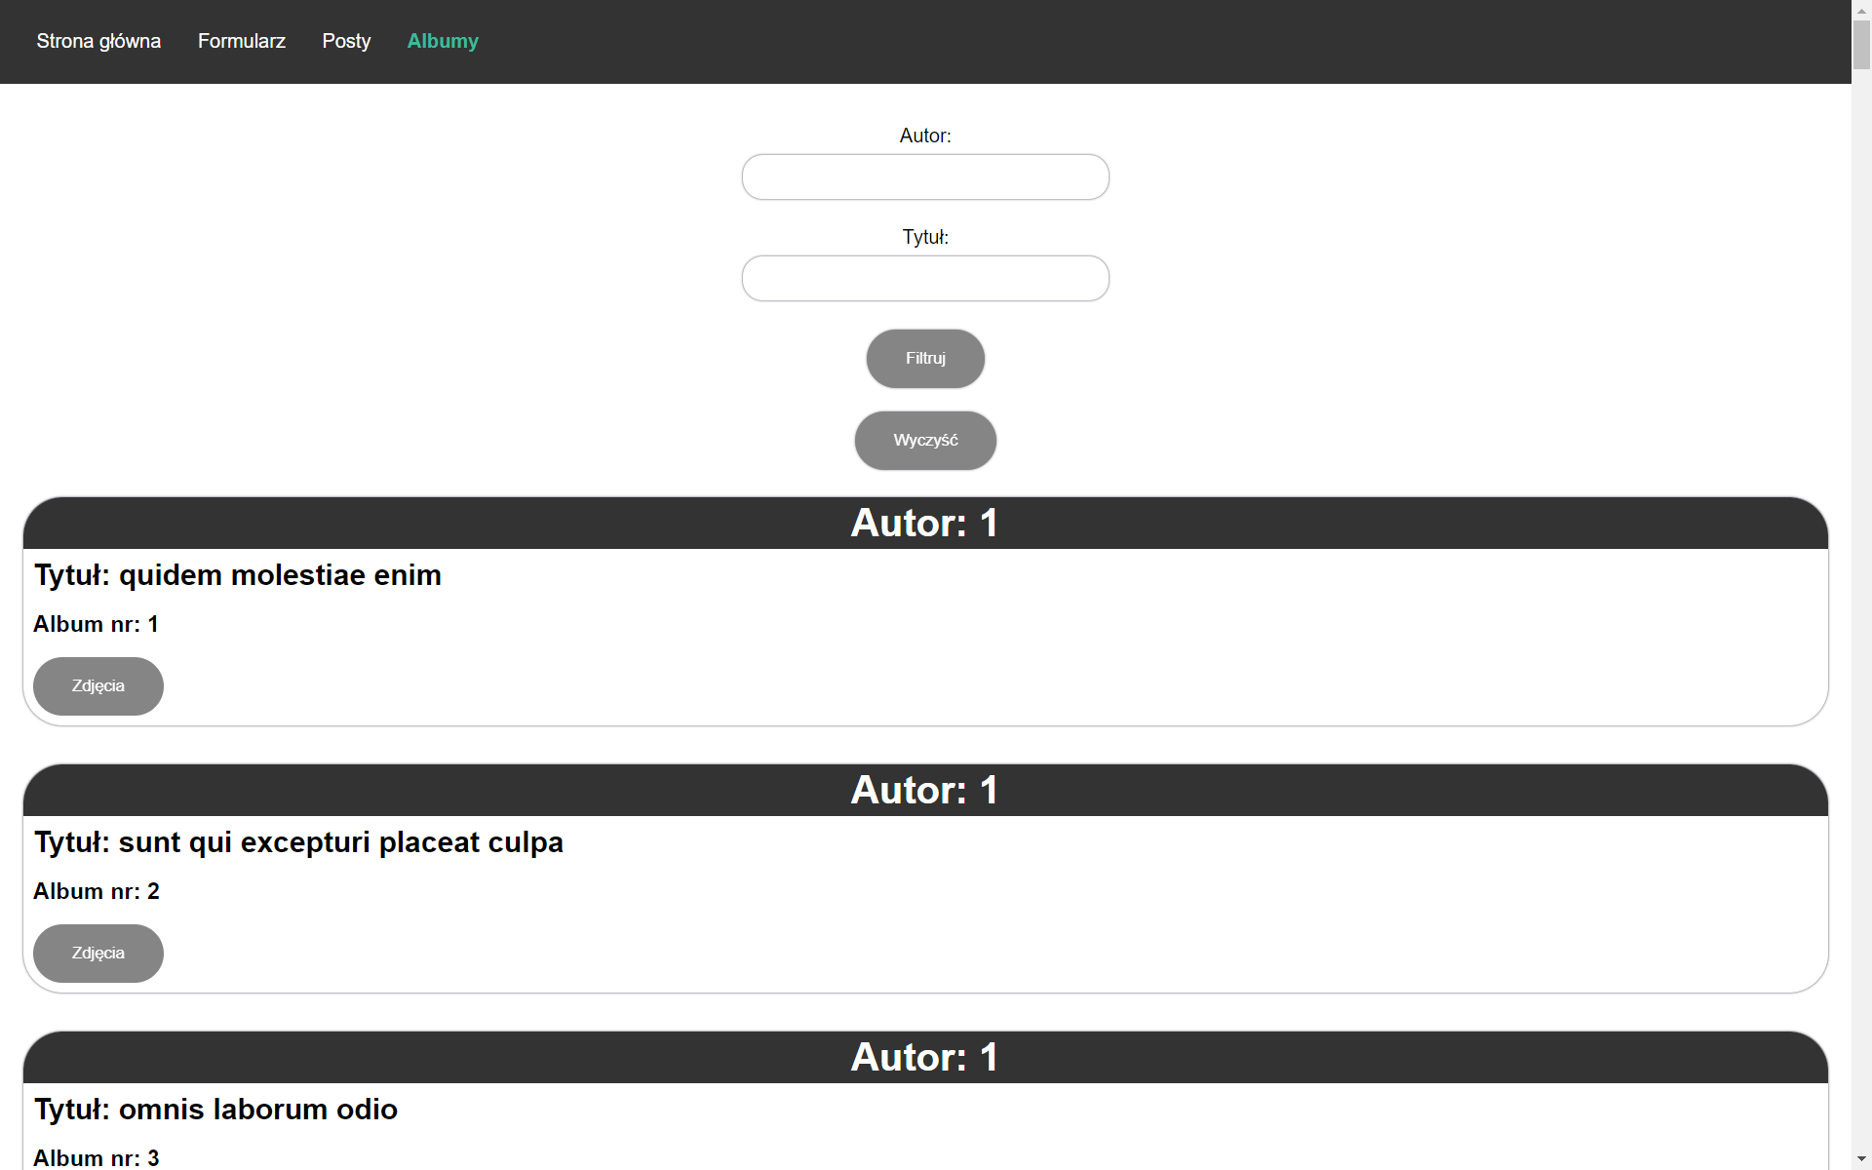Click the Wyczyść button
The height and width of the screenshot is (1170, 1872).
click(925, 441)
